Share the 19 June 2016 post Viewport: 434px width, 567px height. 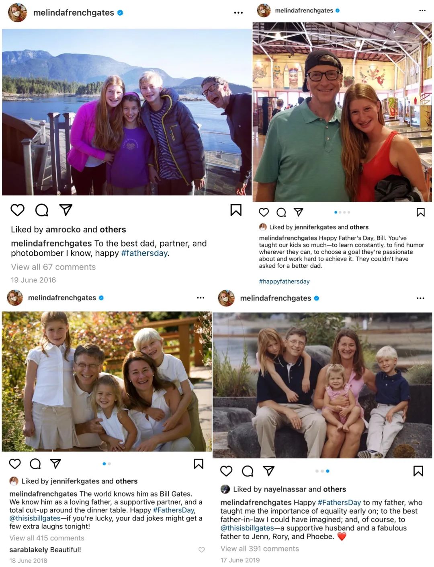66,210
